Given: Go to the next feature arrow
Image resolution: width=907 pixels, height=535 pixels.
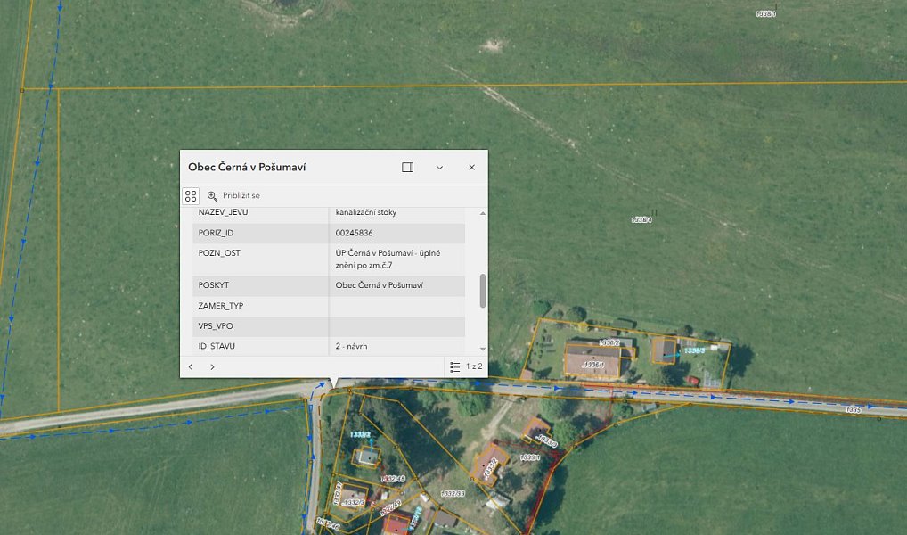Looking at the screenshot, I should click(212, 366).
